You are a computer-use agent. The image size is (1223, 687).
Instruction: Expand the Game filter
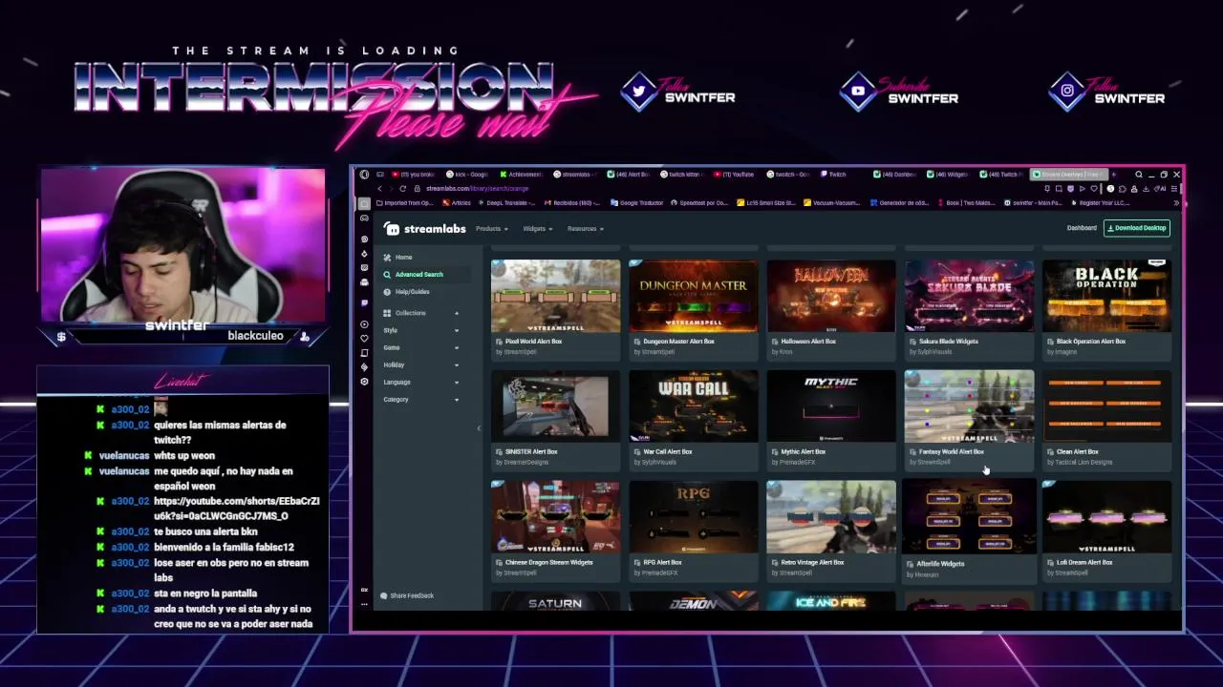point(456,347)
